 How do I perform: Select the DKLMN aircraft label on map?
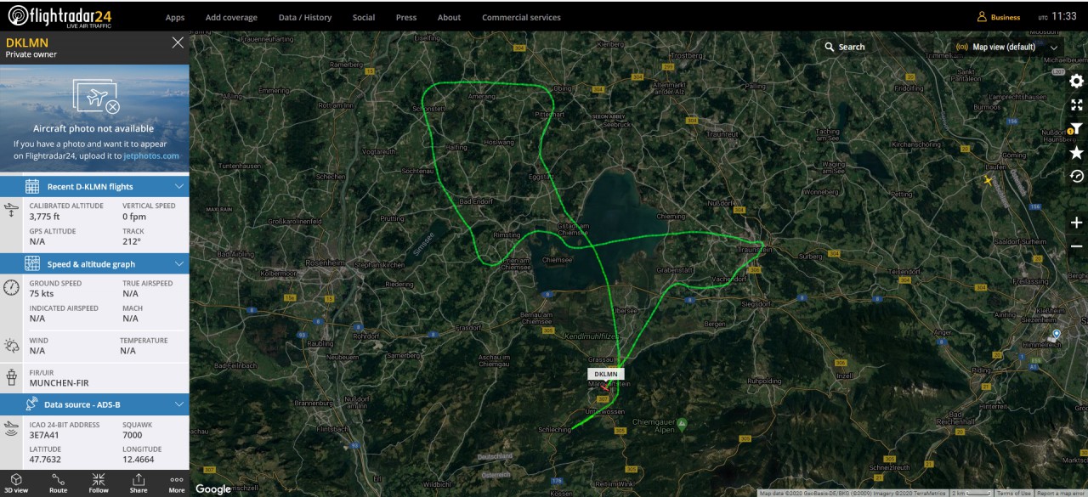click(x=606, y=374)
